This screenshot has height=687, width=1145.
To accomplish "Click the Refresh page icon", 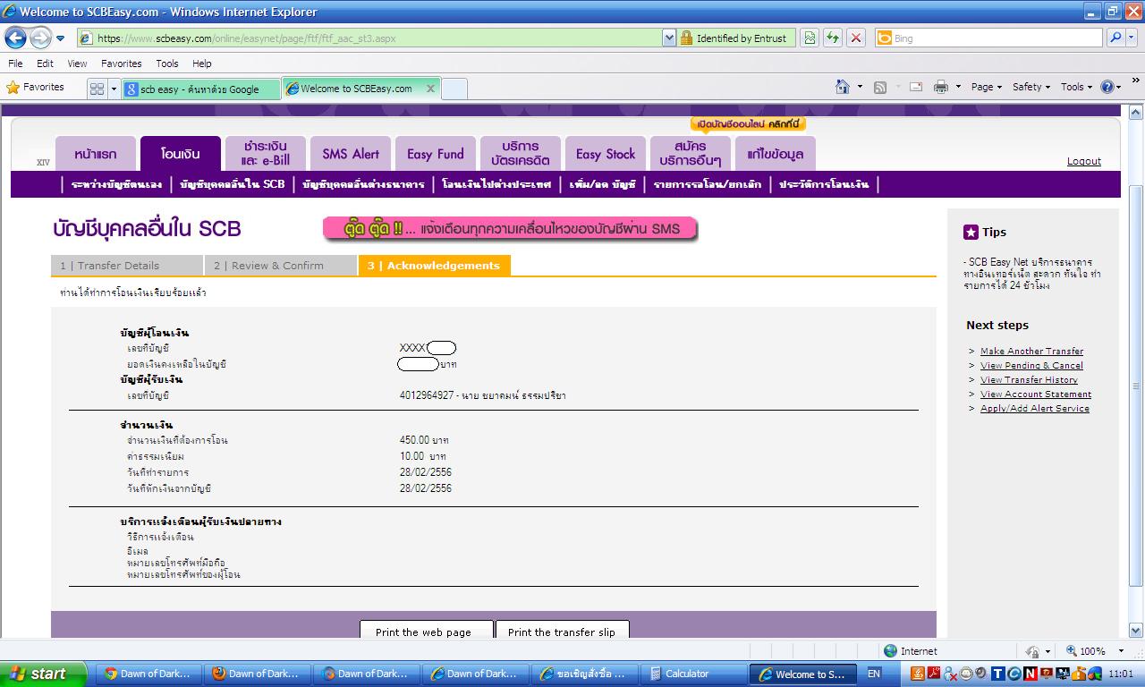I will 833,38.
